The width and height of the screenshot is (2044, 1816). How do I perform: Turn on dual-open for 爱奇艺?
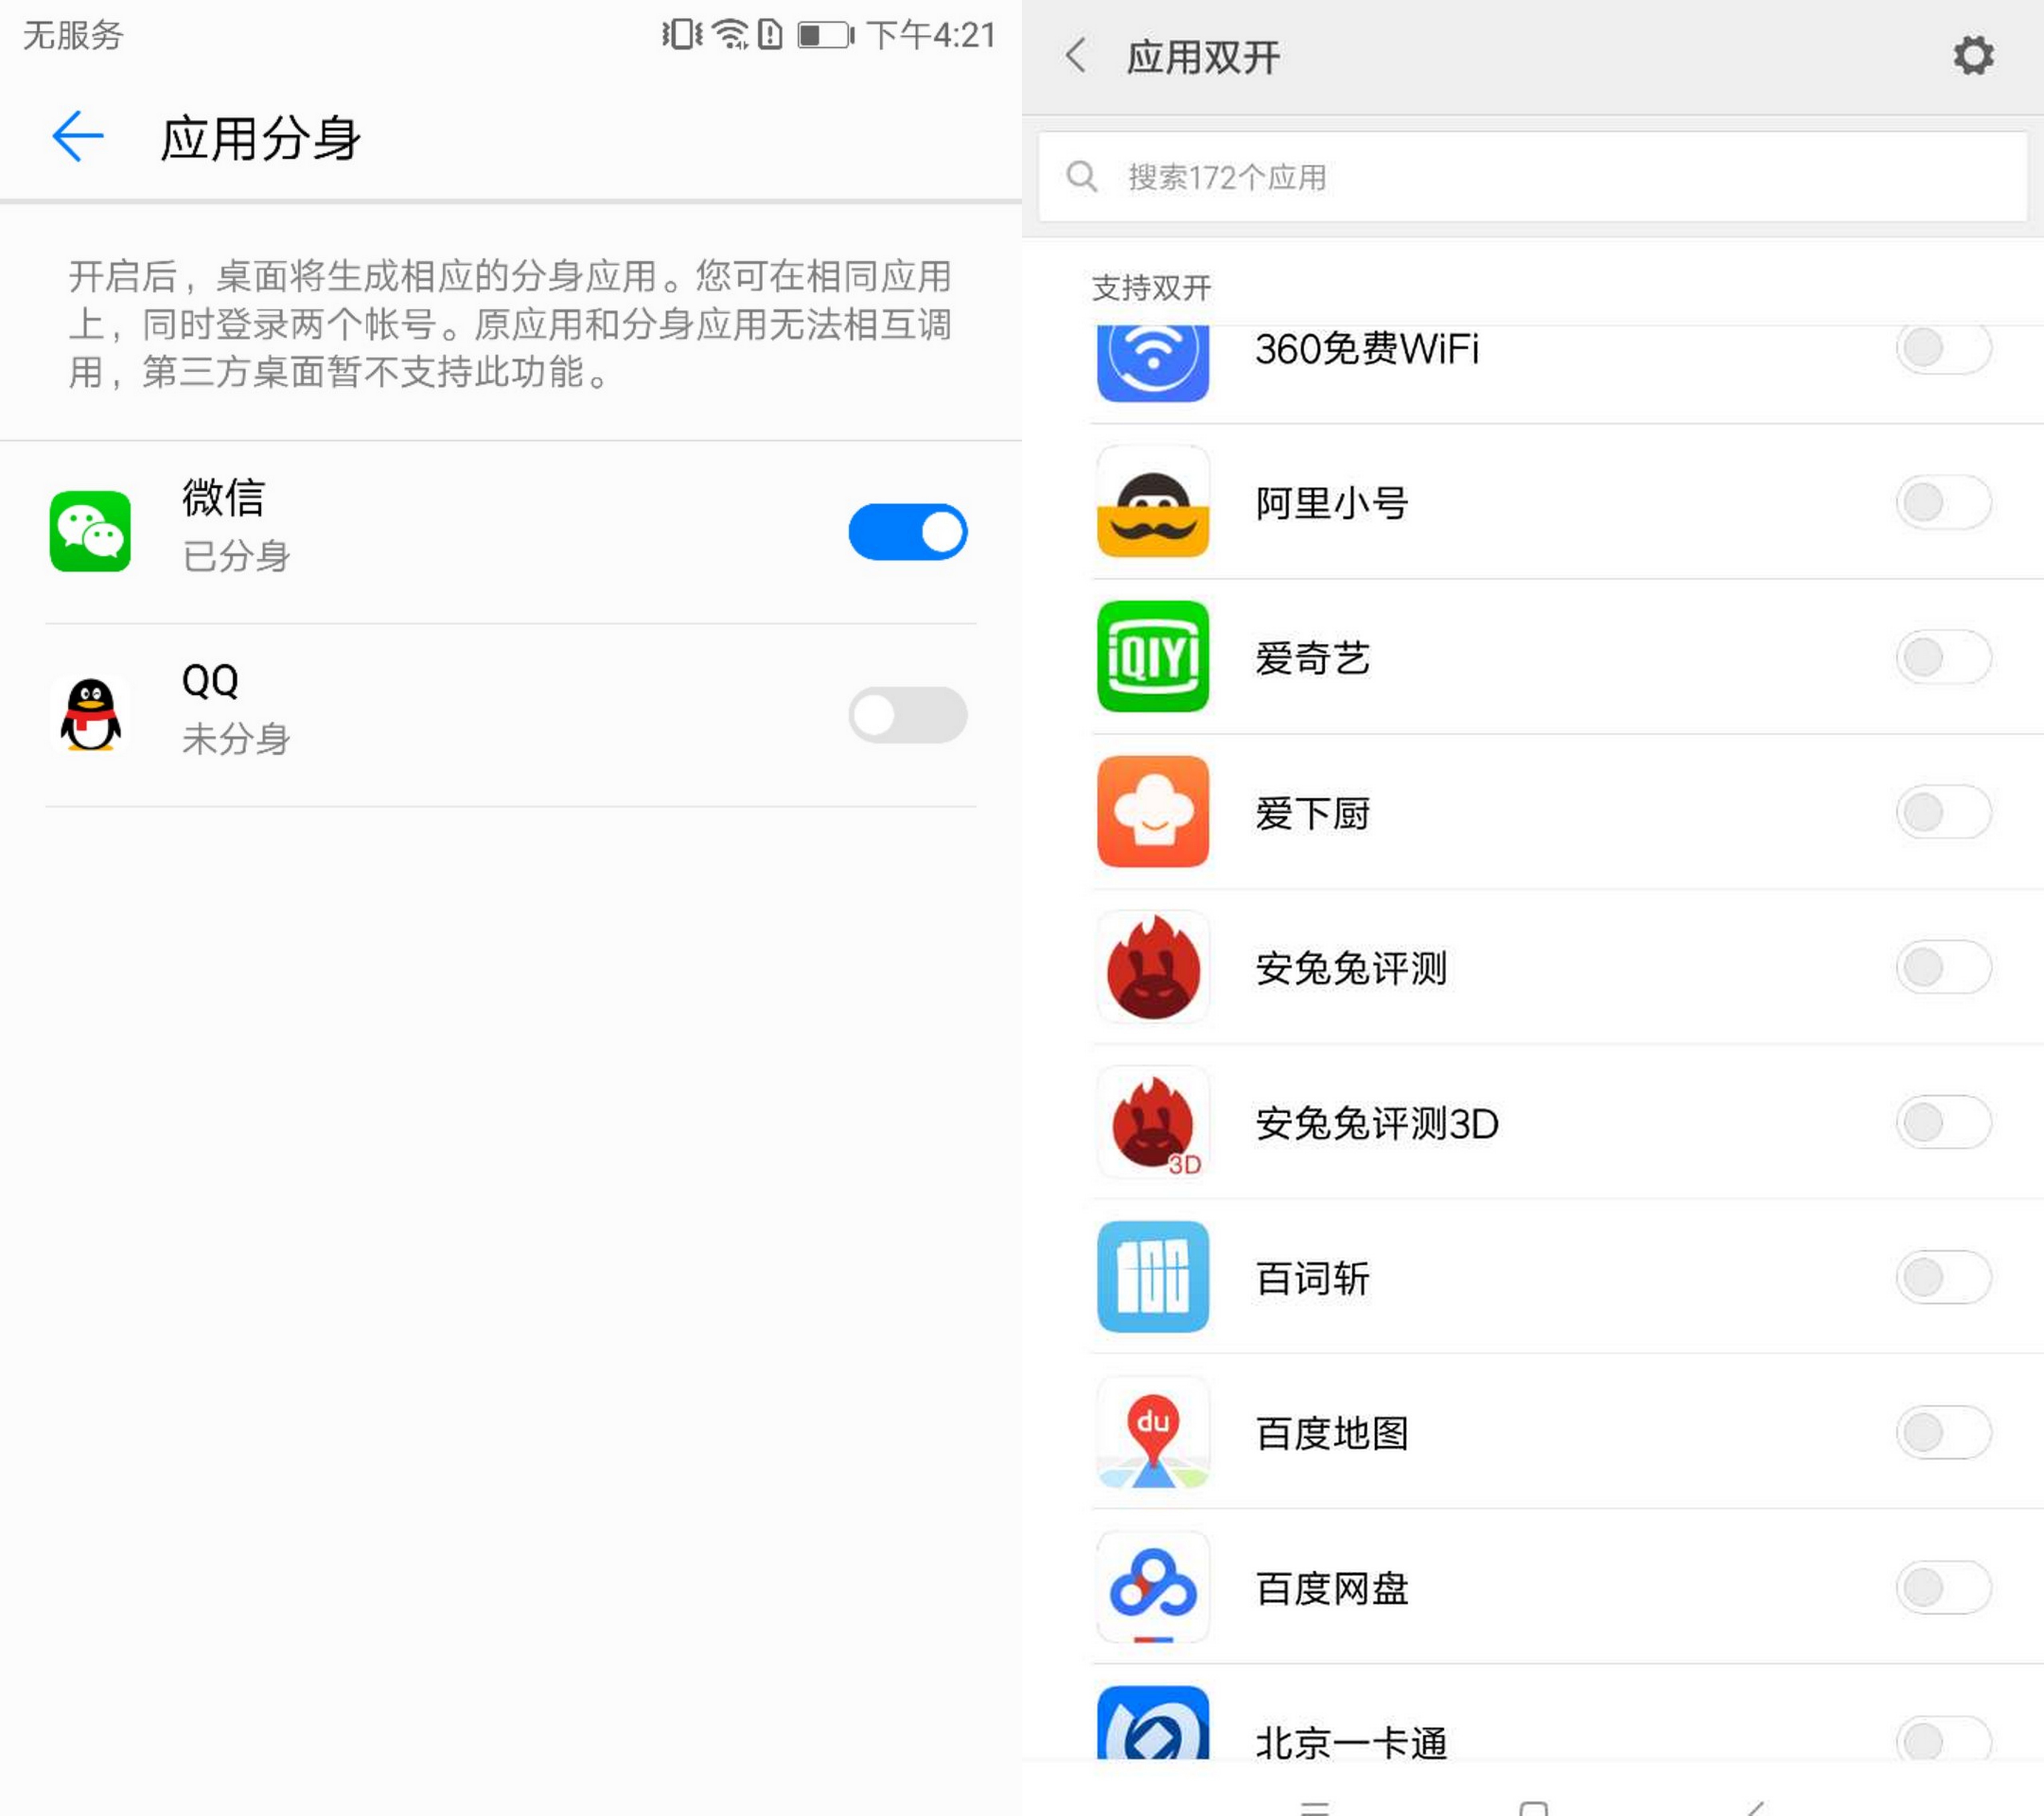(x=1943, y=658)
